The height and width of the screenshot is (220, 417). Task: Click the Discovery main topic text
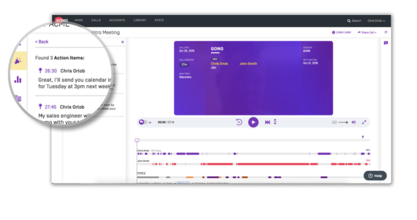[x=185, y=77]
